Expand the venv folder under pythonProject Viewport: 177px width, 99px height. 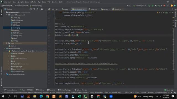pos(7,43)
